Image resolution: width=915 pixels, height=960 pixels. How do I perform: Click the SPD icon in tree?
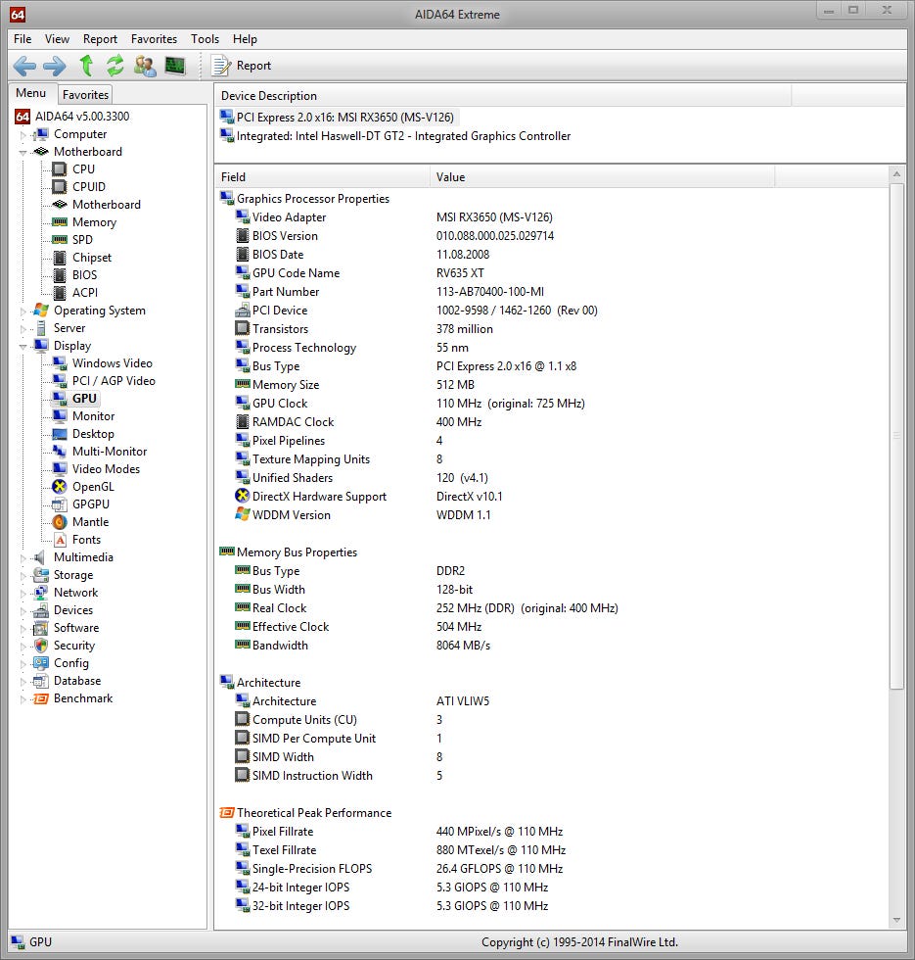pos(60,240)
